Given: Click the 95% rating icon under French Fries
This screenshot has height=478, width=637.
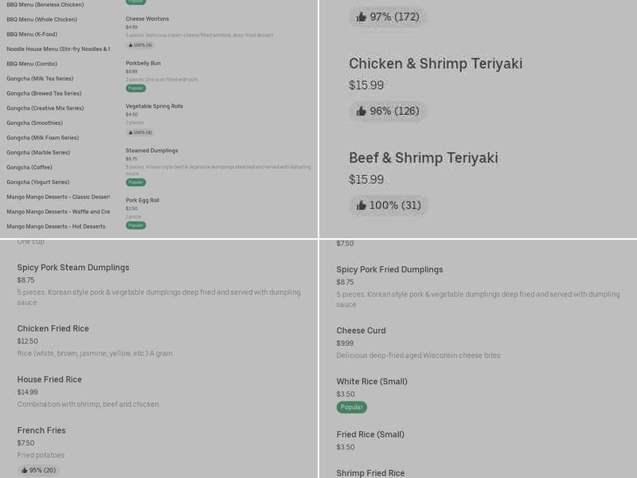Looking at the screenshot, I should pos(37,470).
